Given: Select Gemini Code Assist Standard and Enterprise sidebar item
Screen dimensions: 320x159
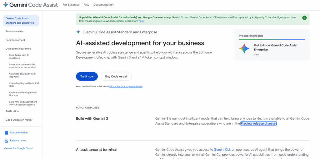Looking at the screenshot, I should 21,21.
